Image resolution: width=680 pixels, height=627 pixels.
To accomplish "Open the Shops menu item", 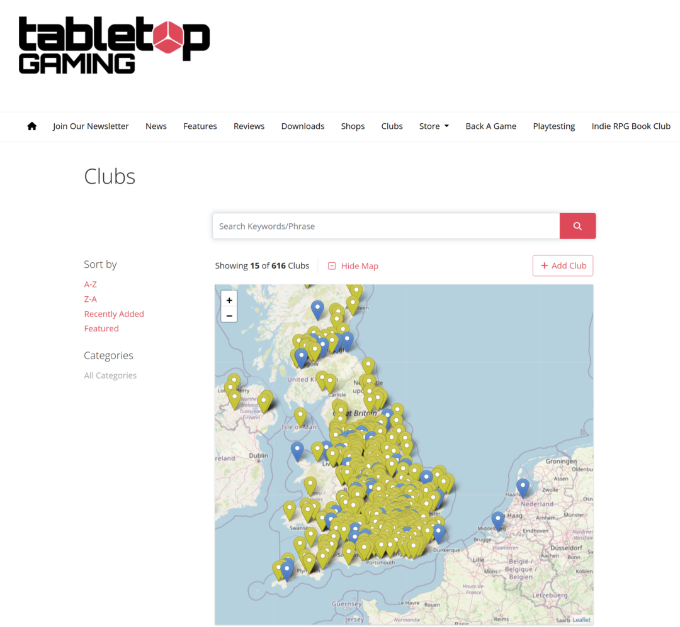I will pos(353,126).
